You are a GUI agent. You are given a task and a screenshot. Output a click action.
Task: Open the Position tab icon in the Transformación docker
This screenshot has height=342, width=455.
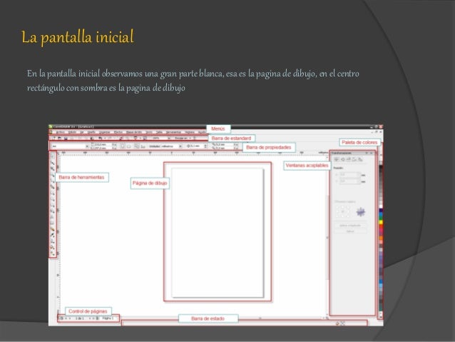[337, 159]
